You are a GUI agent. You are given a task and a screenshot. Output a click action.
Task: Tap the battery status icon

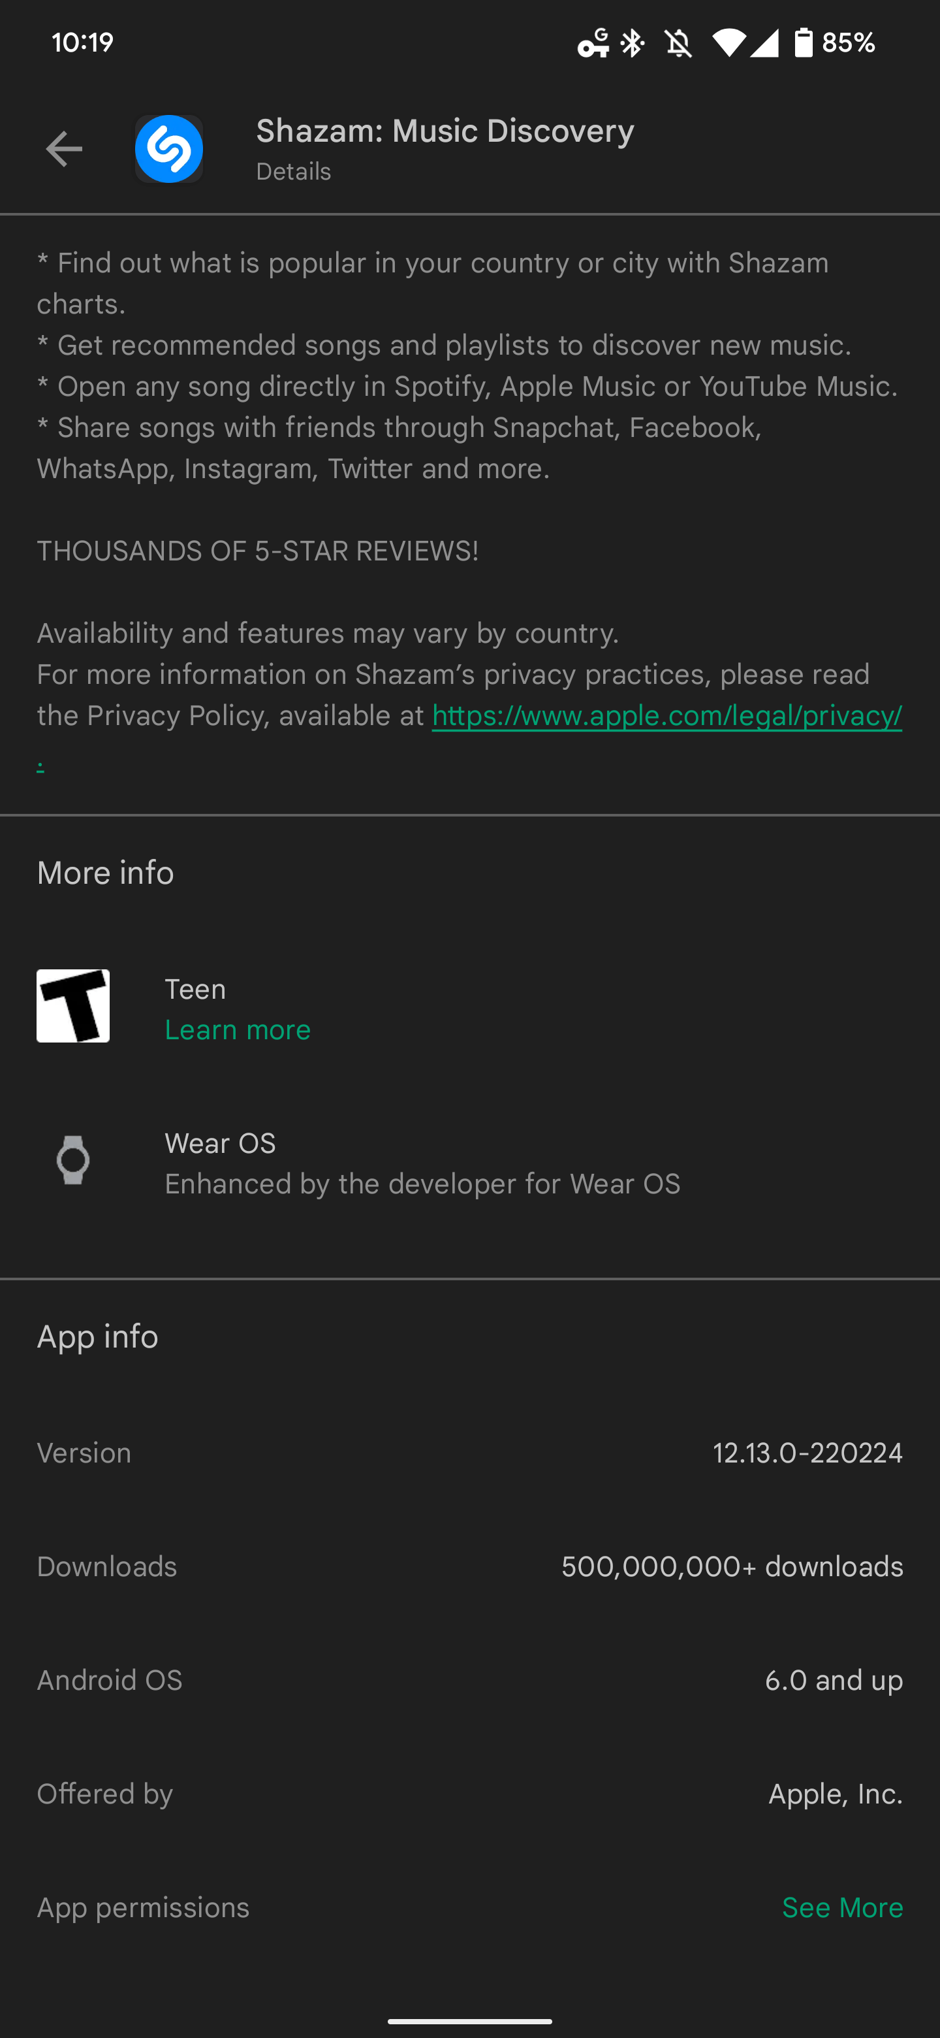pos(803,42)
